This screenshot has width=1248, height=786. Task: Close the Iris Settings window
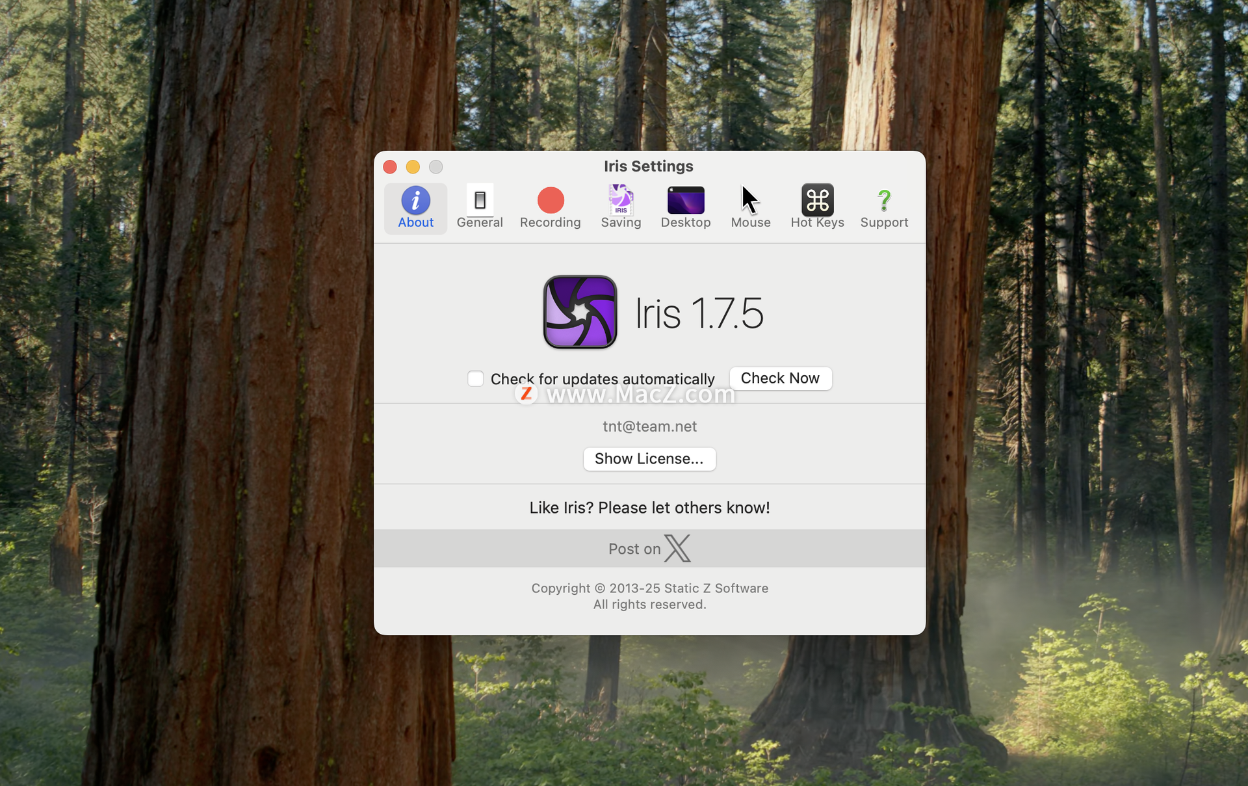click(390, 167)
